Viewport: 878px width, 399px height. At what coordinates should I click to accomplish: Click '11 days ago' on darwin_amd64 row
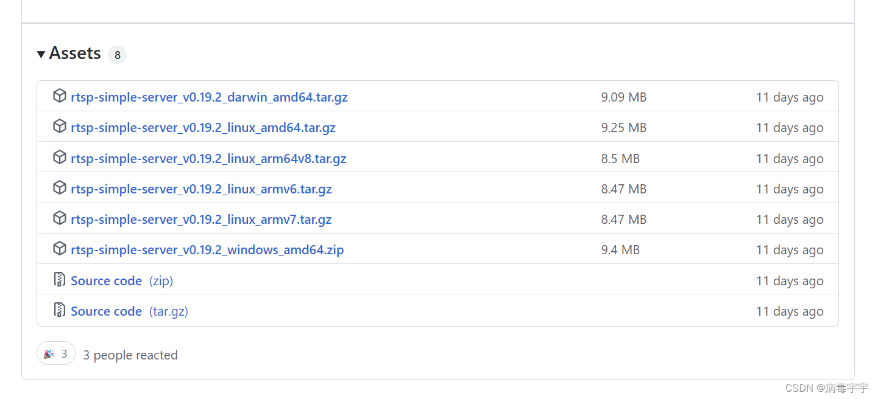click(790, 97)
